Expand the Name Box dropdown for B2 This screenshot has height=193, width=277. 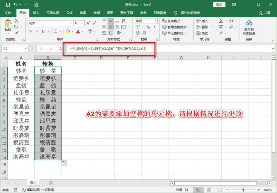coord(26,49)
